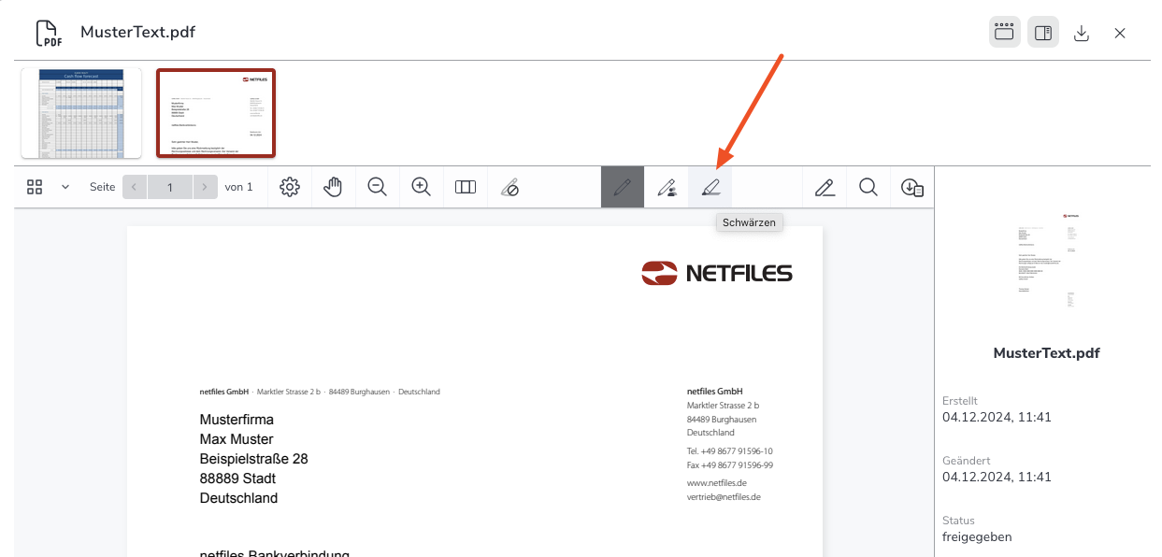The image size is (1162, 557).
Task: Zoom in on the document
Action: [422, 187]
